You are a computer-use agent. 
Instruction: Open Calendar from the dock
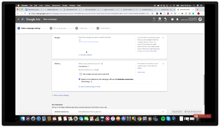[x=54, y=119]
